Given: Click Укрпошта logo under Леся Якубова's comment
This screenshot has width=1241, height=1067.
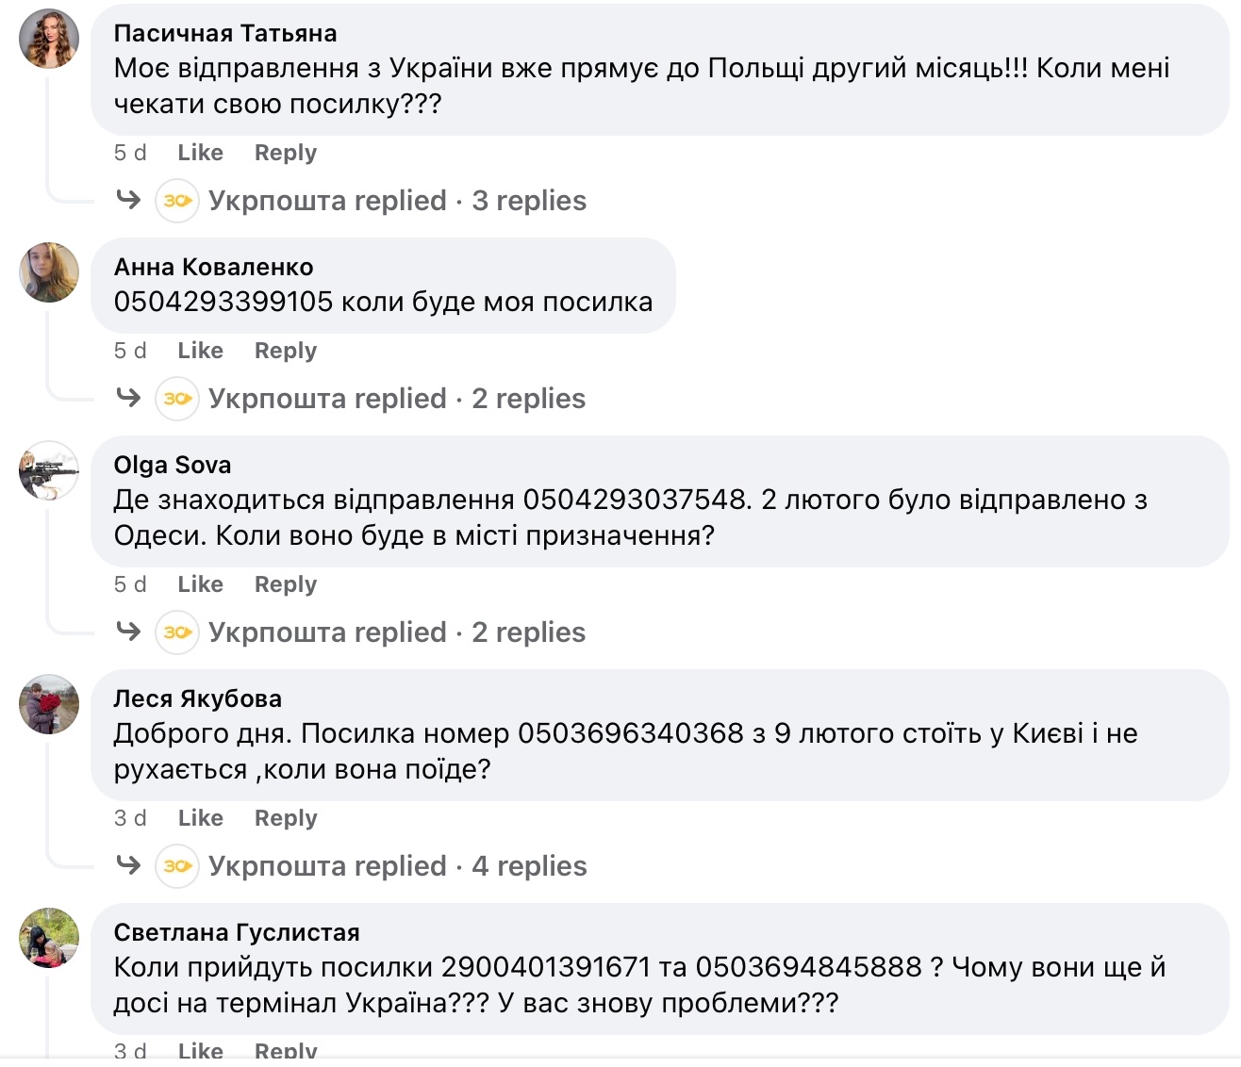Looking at the screenshot, I should [x=177, y=866].
